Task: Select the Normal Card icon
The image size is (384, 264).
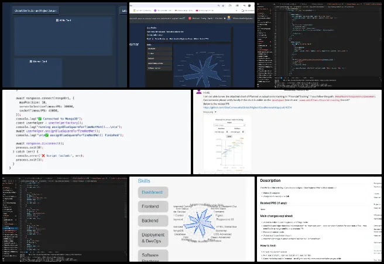Action: tap(31, 62)
